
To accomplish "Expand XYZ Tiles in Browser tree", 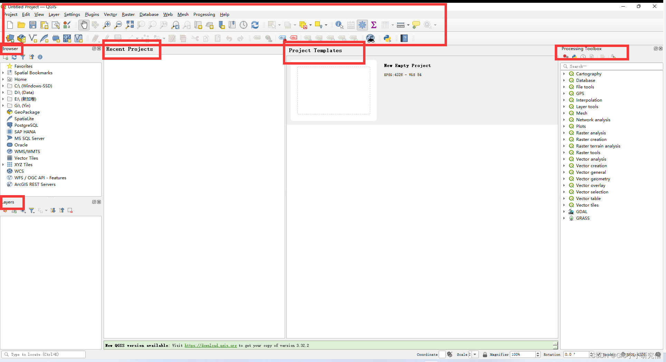I will 3,165.
